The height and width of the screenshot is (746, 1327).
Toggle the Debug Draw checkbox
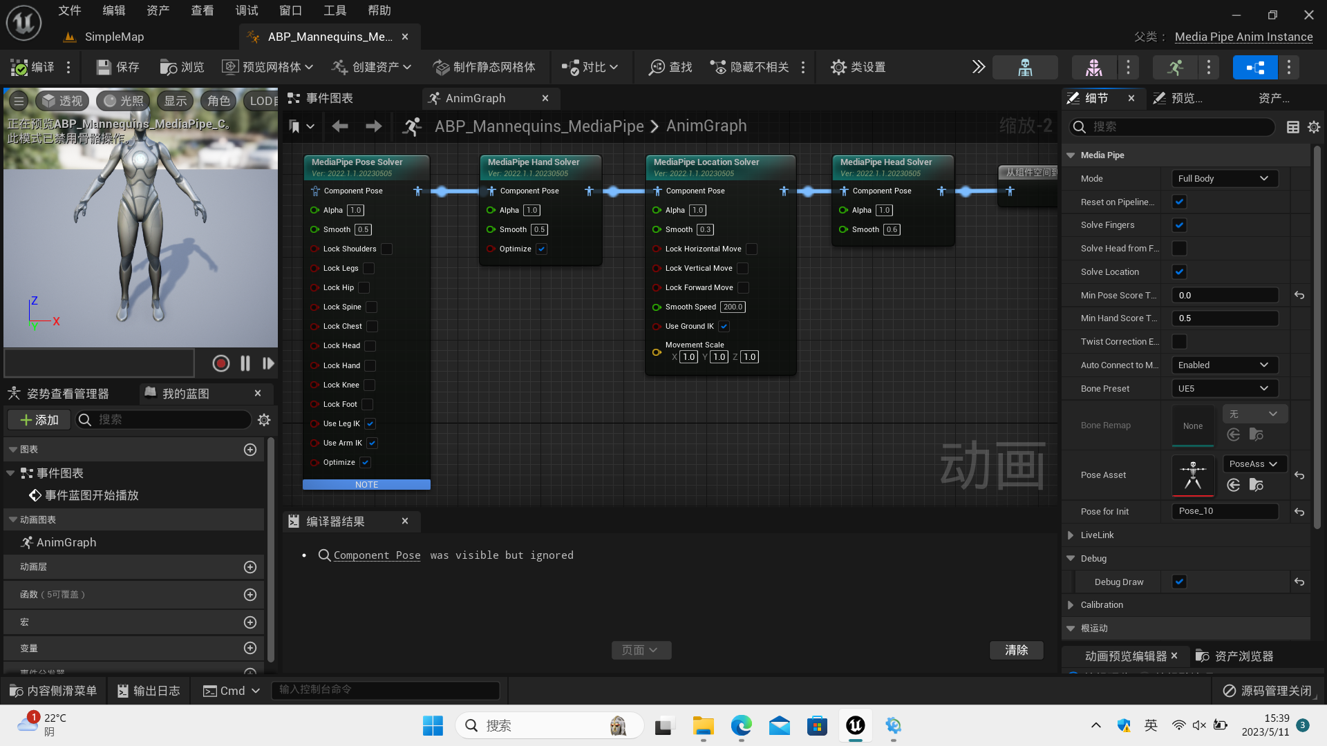pos(1178,582)
